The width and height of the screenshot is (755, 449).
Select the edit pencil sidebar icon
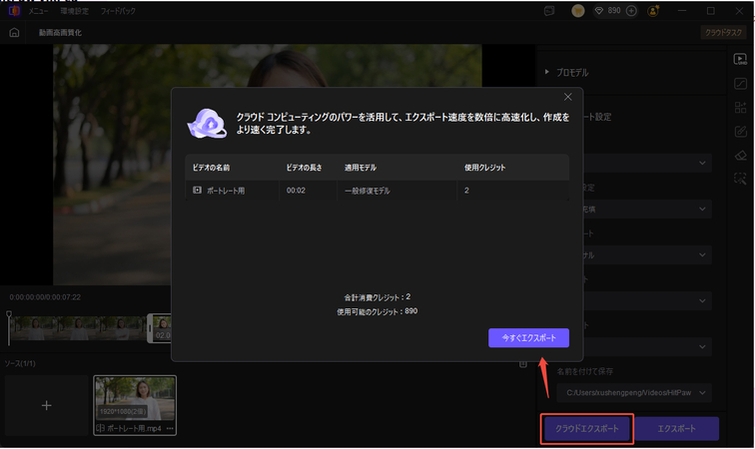click(x=740, y=131)
